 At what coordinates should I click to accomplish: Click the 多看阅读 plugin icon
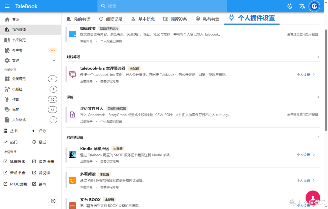coord(72,180)
